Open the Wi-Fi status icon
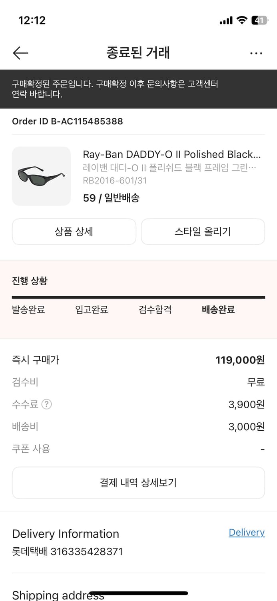The height and width of the screenshot is (601, 277). [241, 20]
